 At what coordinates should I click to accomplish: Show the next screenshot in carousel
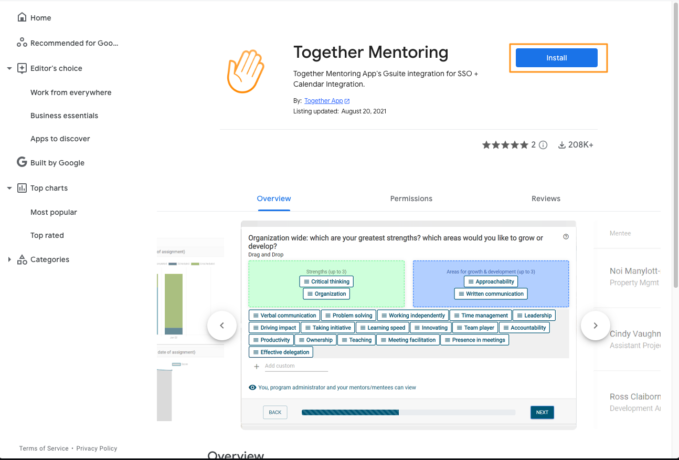pos(595,326)
